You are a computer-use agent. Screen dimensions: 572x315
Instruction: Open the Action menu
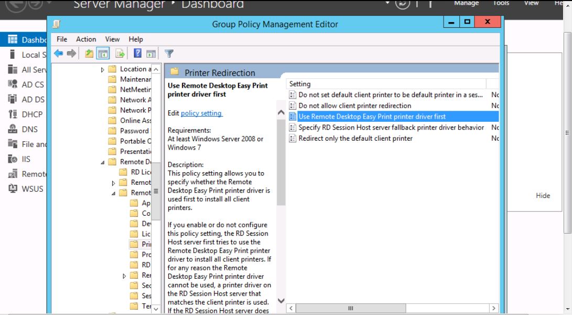(86, 39)
